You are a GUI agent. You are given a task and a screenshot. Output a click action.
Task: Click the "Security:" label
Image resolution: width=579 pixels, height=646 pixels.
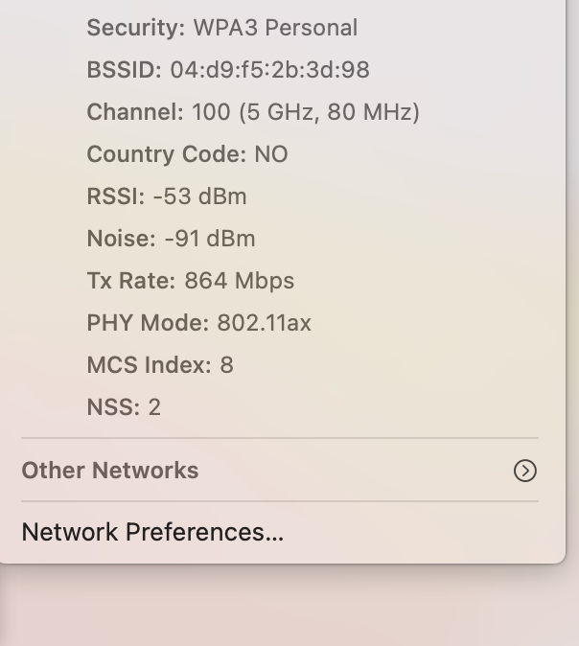pos(135,28)
